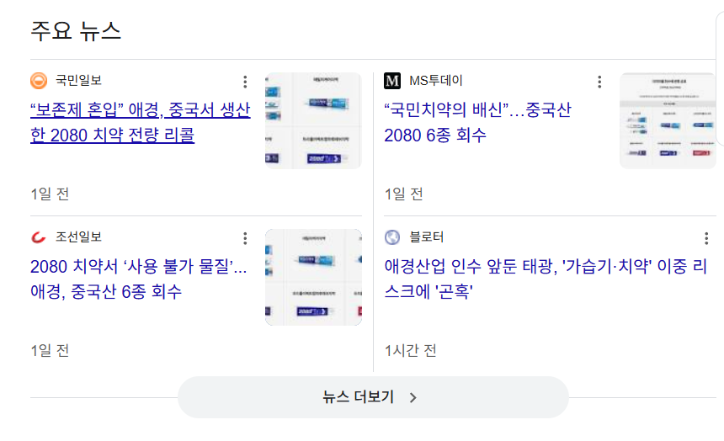Click the MS투데이 source name
The width and height of the screenshot is (724, 441).
click(436, 81)
